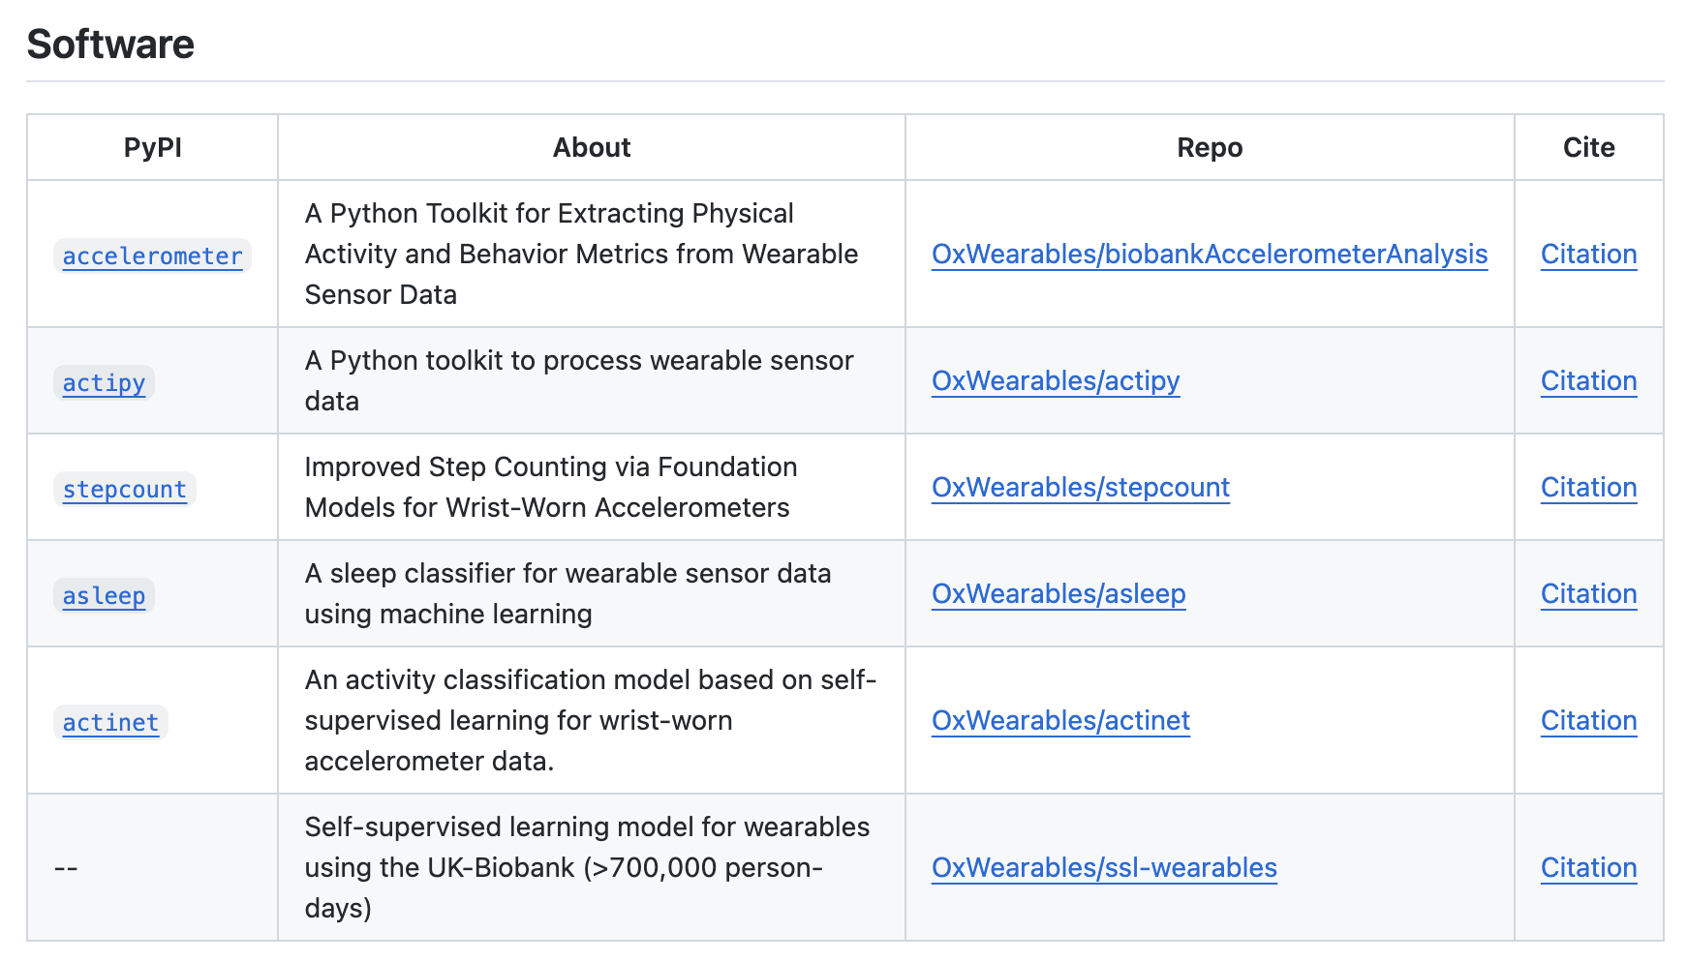Screen dimensions: 1687x962
Task: Visit the OxWearables/actinet repo link
Action: (1060, 721)
